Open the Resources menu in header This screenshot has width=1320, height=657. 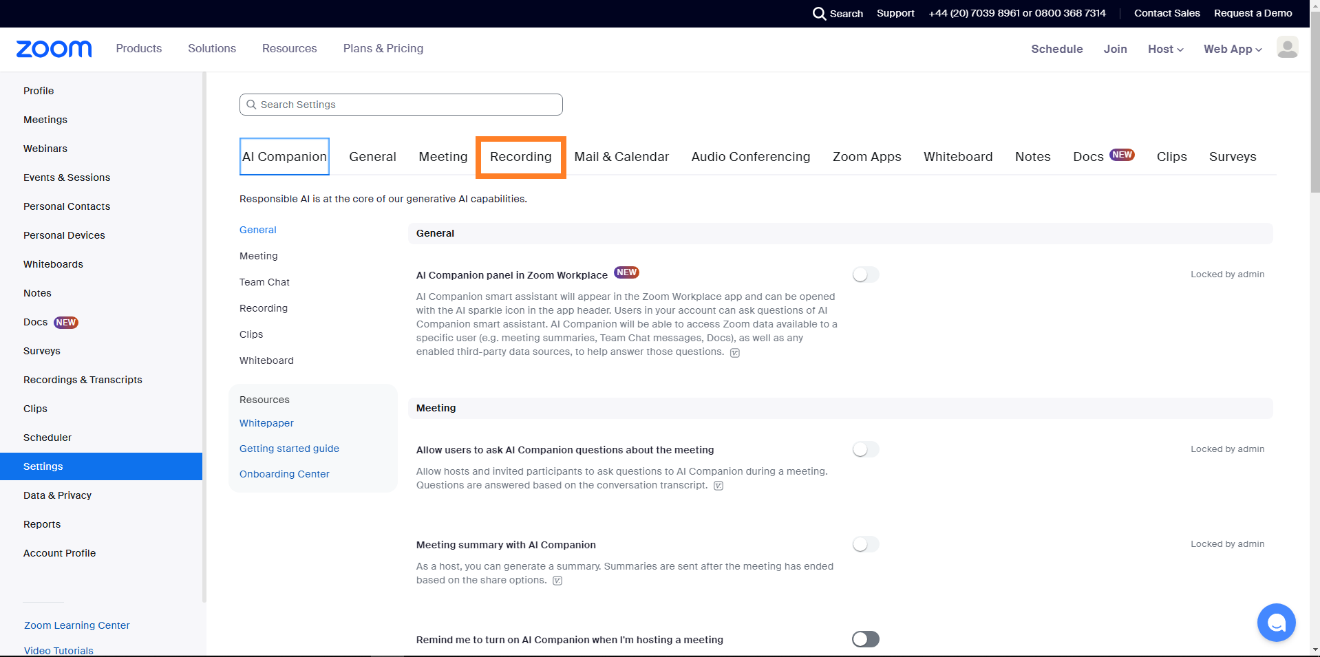click(x=290, y=48)
